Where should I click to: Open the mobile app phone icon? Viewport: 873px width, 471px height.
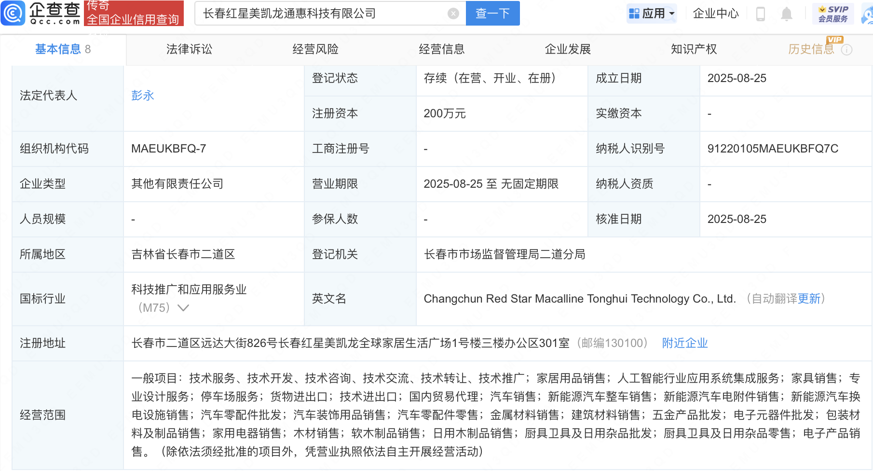click(x=761, y=14)
